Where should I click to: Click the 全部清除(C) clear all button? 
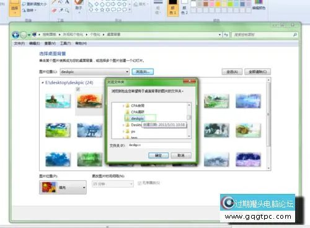coord(257,72)
